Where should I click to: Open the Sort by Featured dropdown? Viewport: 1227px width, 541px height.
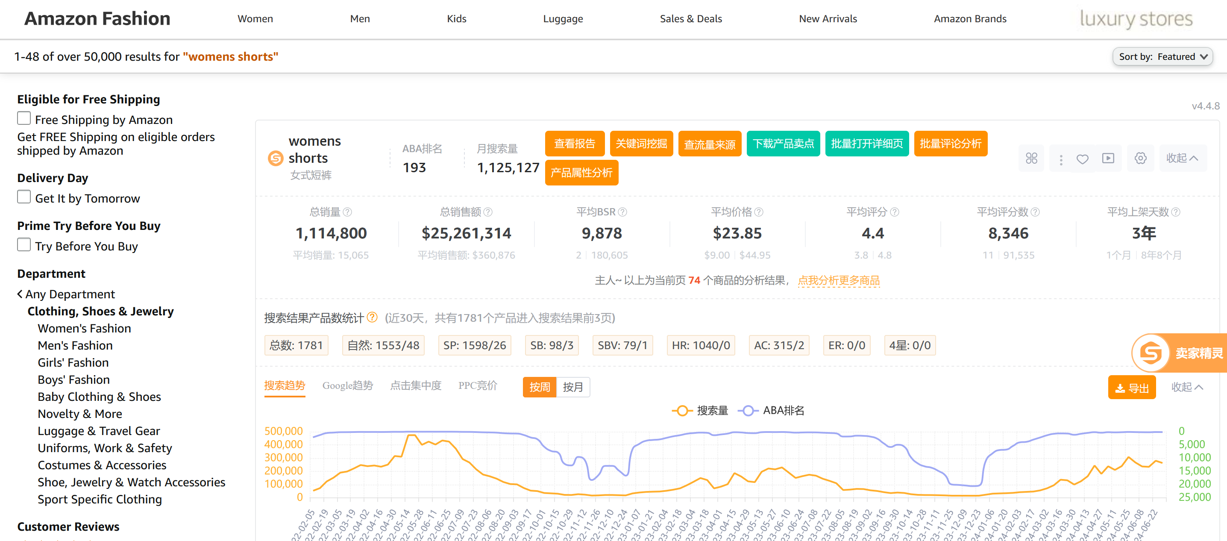(1162, 57)
